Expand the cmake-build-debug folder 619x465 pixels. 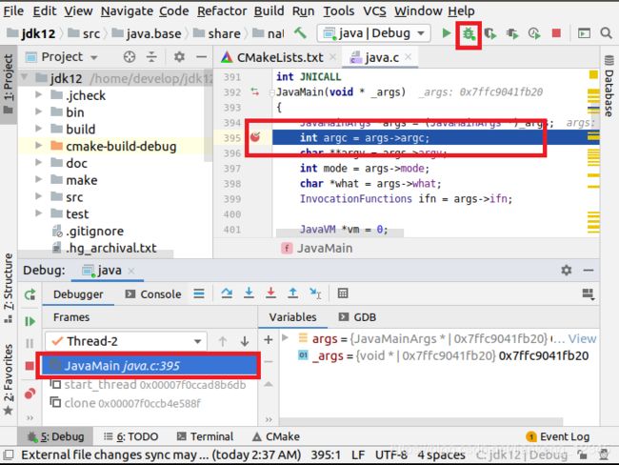point(39,146)
